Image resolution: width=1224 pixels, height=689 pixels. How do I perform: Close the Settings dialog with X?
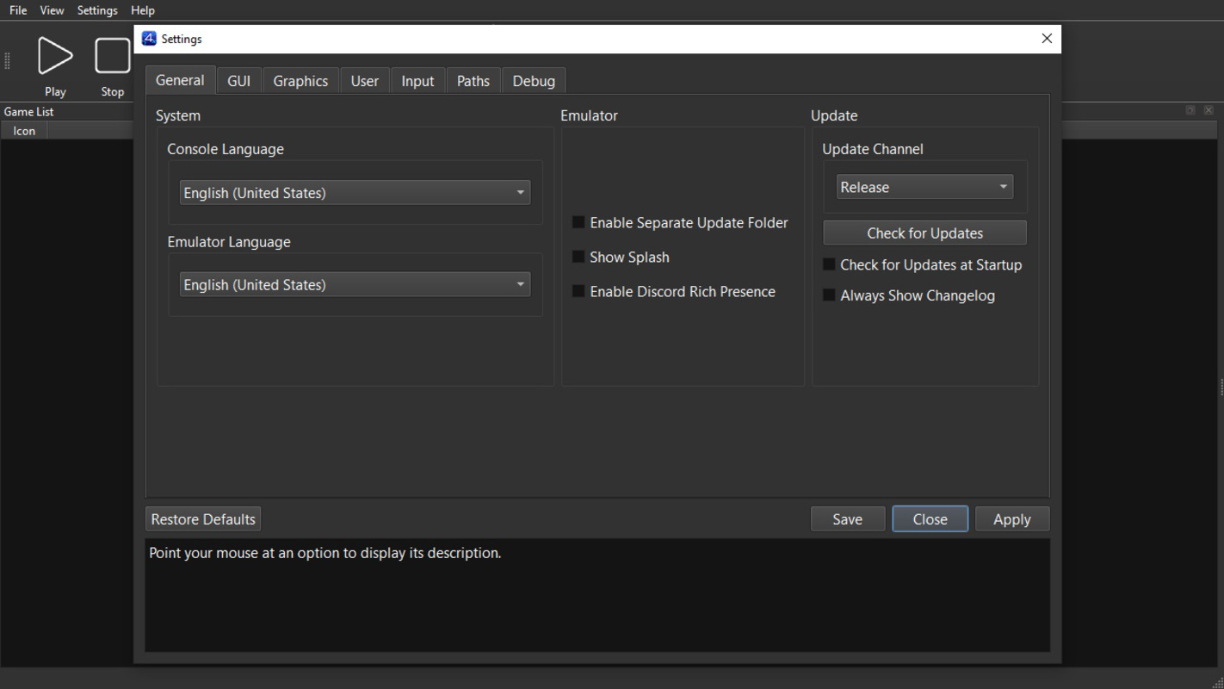click(1047, 39)
